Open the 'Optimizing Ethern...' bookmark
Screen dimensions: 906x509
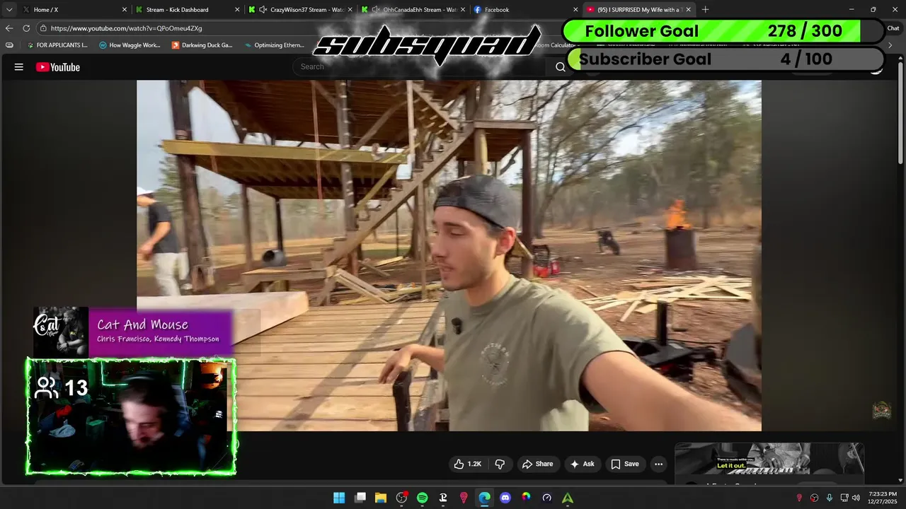pos(274,45)
